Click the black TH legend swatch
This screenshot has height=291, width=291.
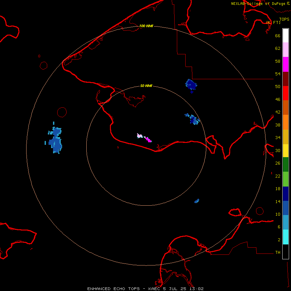click(x=286, y=252)
